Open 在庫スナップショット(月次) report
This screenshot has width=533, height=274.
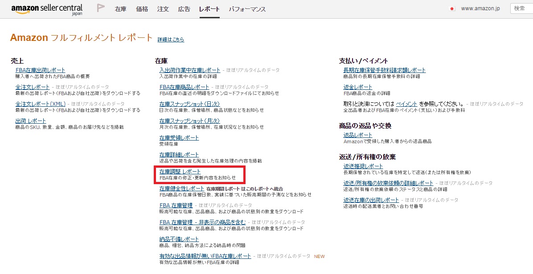click(190, 121)
